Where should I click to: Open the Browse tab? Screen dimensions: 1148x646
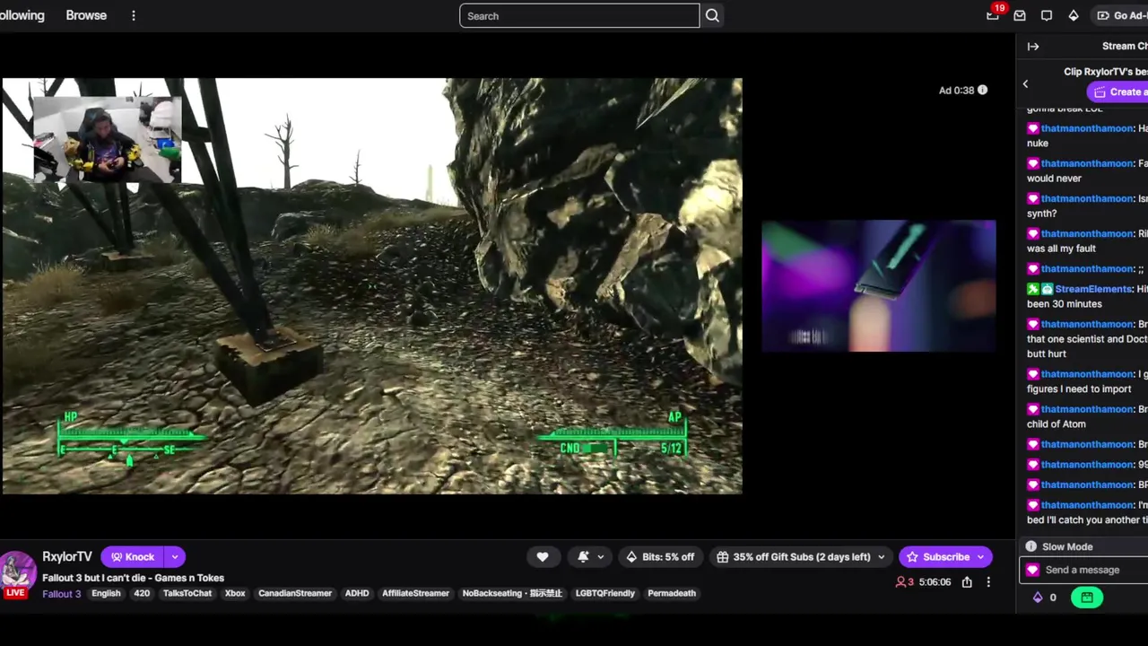(86, 15)
